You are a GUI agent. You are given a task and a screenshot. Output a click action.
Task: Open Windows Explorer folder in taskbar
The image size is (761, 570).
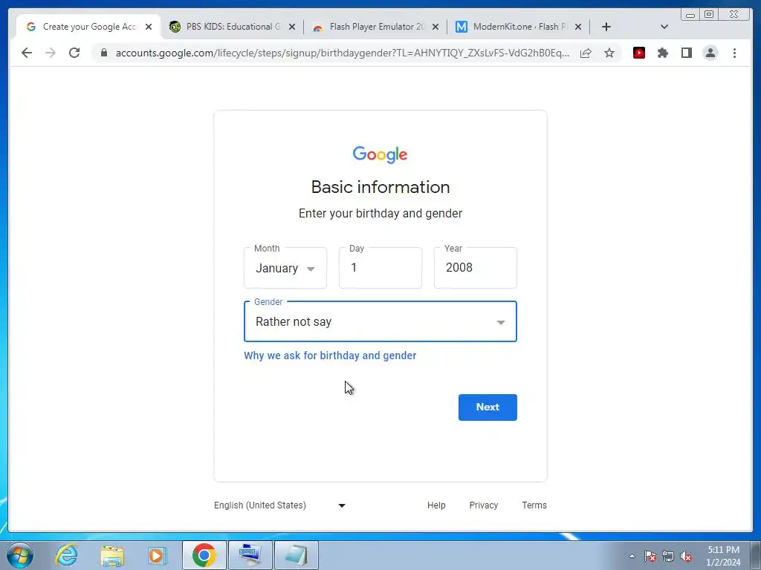(112, 556)
